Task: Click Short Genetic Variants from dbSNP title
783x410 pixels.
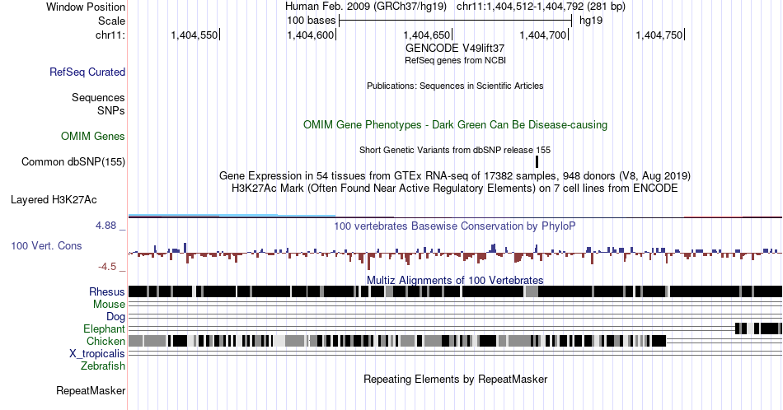Action: (x=455, y=150)
